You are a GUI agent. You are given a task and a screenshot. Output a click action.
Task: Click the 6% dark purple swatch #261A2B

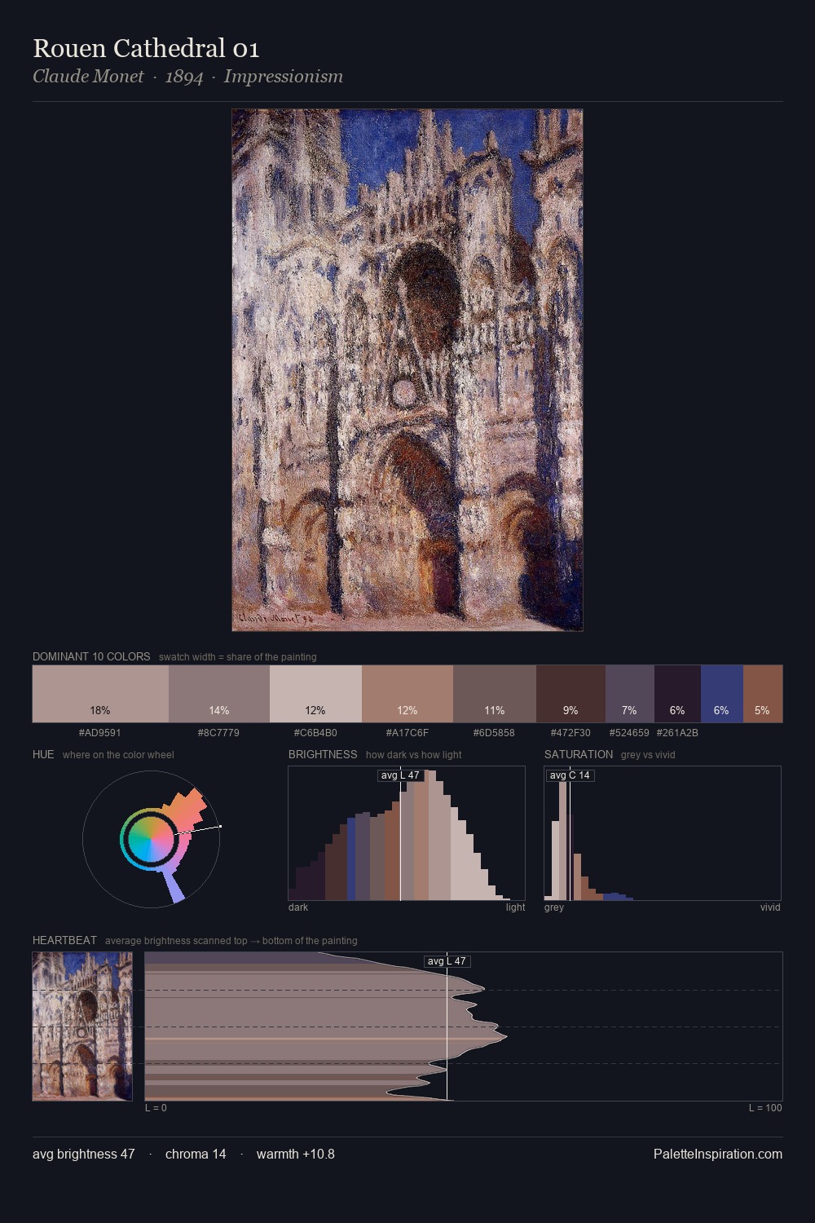coord(677,694)
